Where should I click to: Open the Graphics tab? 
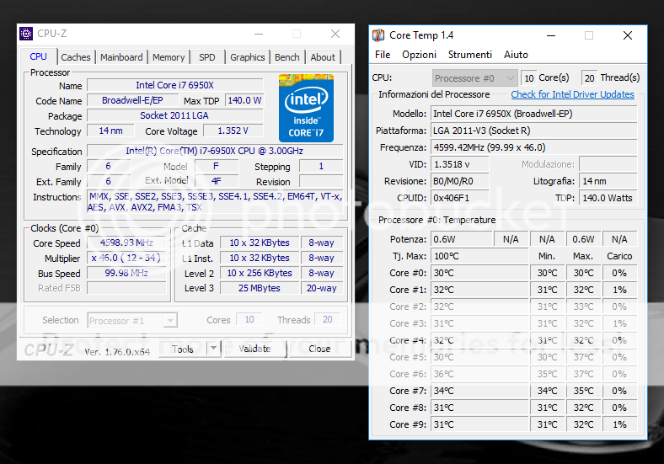(x=247, y=57)
